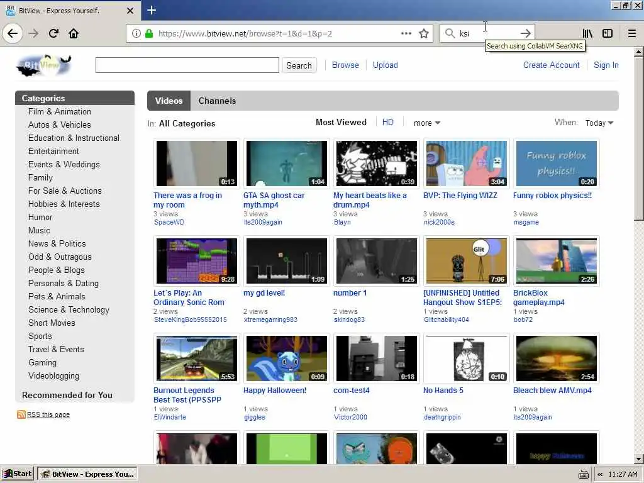Viewport: 644px width, 483px height.
Task: Click the browser address bar URL
Action: (x=245, y=33)
